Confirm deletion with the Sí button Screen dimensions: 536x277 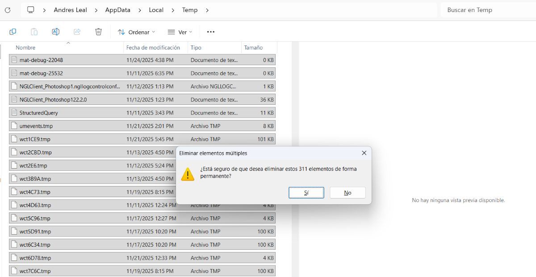point(306,193)
